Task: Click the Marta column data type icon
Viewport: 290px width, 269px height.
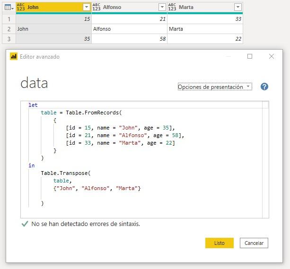Action: 172,7
